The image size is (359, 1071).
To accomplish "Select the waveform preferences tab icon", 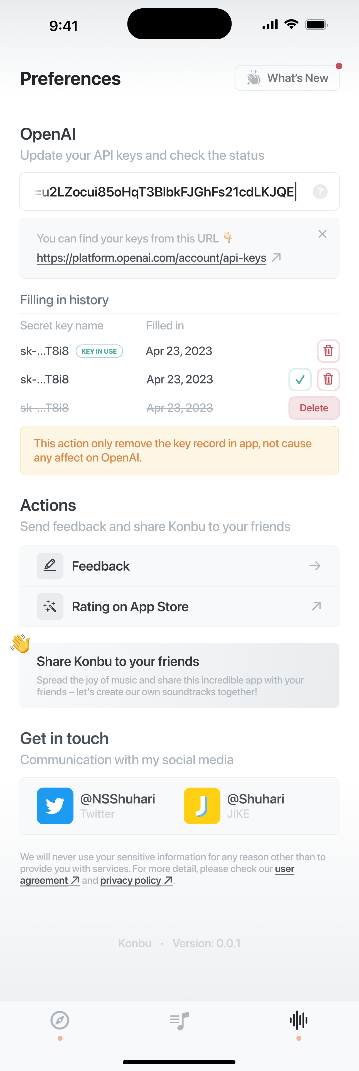I will [299, 1020].
